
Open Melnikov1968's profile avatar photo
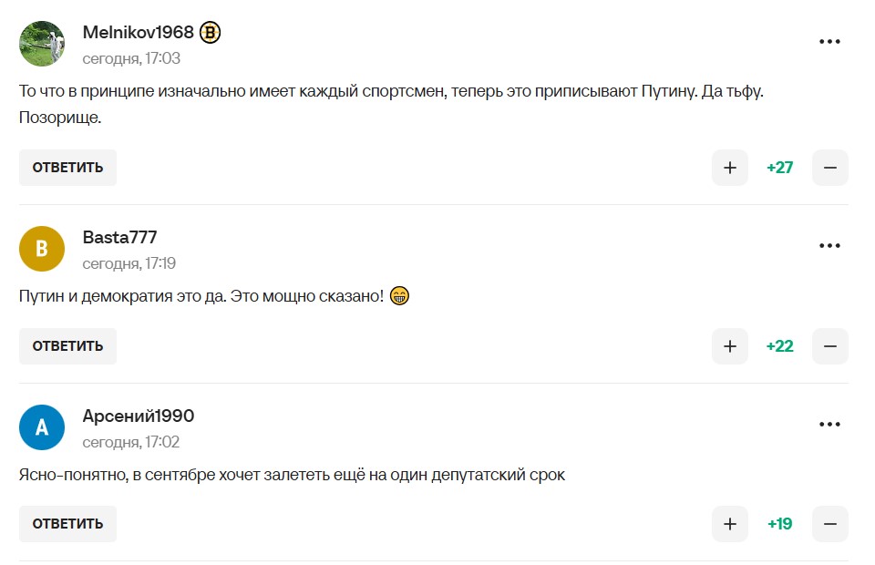coord(42,44)
